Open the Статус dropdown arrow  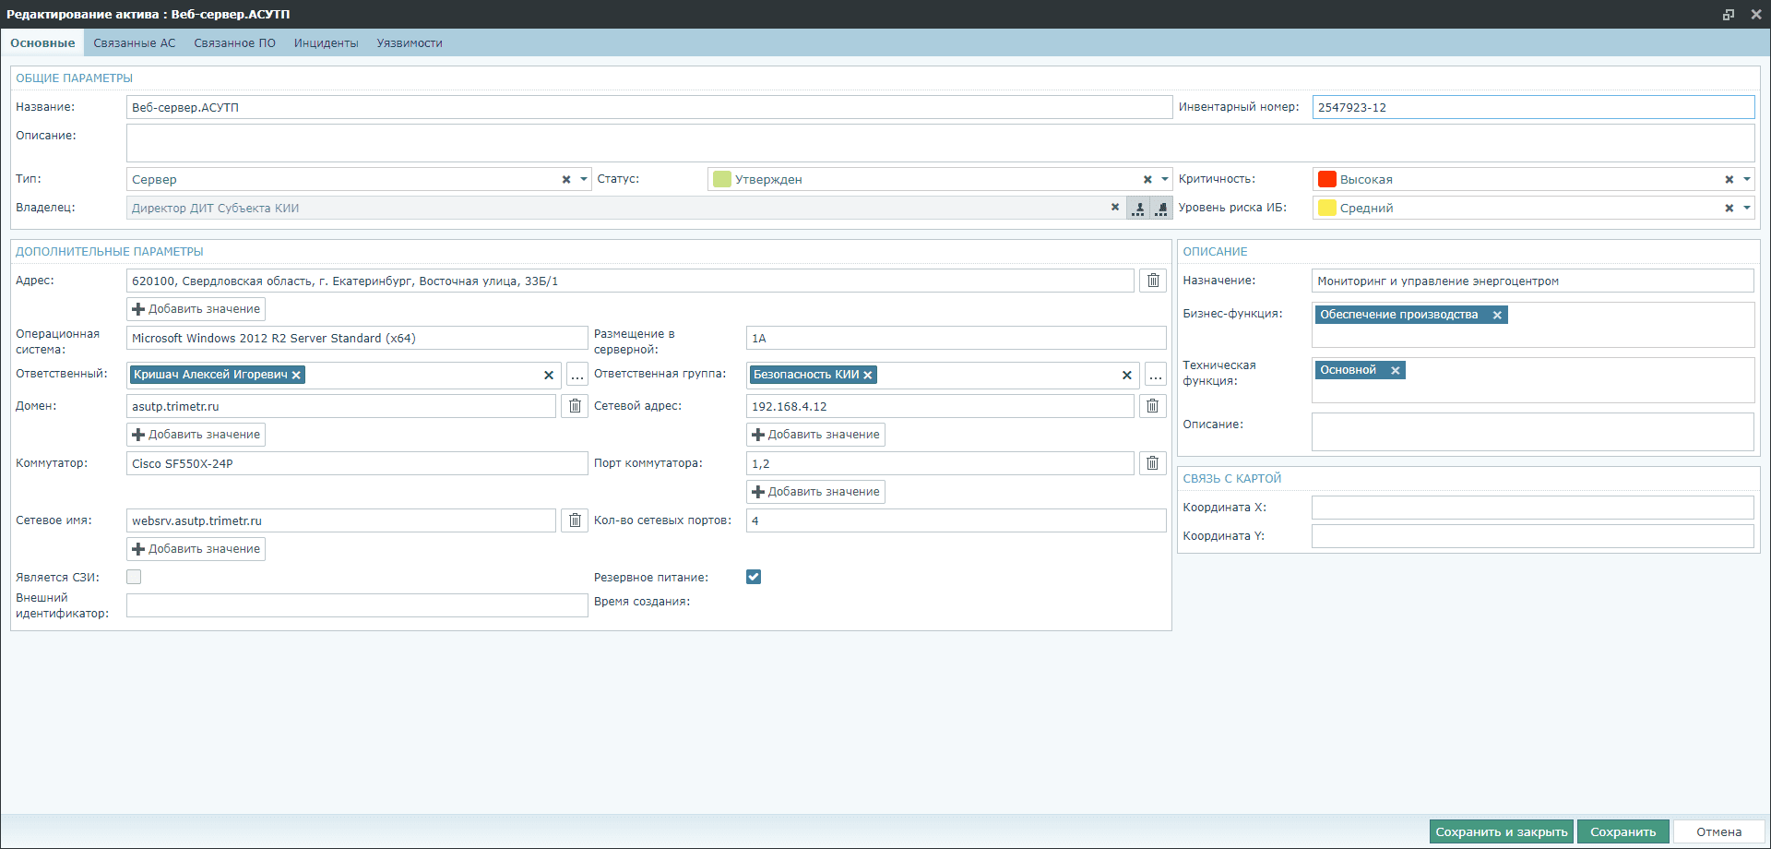pos(1165,179)
